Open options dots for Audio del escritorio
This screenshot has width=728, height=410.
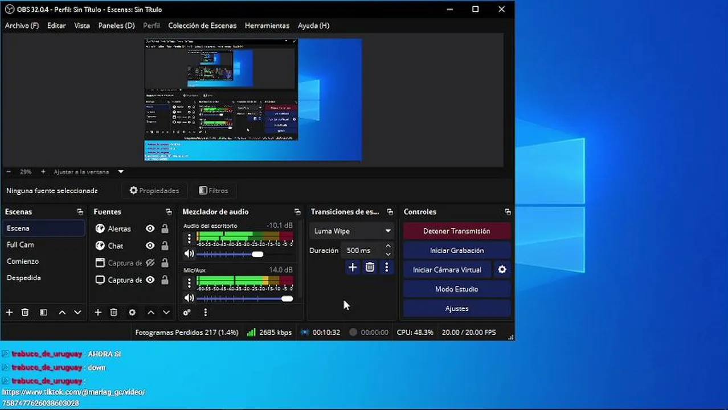189,237
